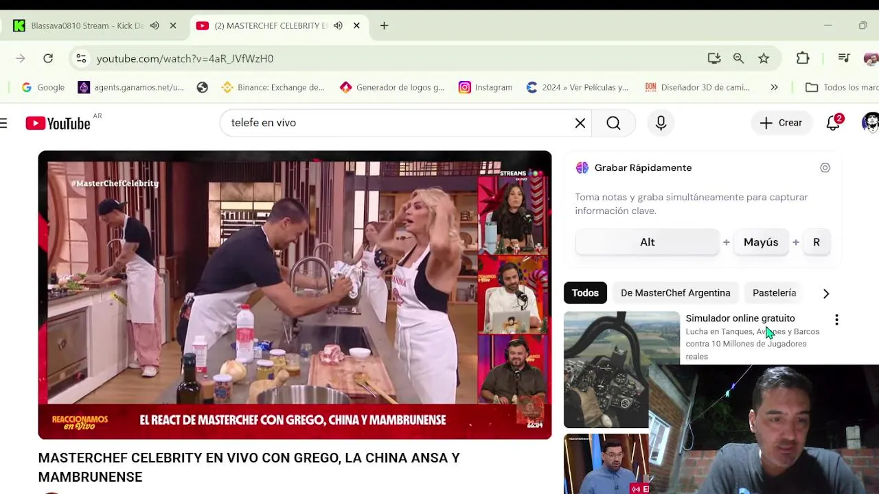Open the Binance Exchange bookmark
The image size is (879, 494).
point(273,87)
